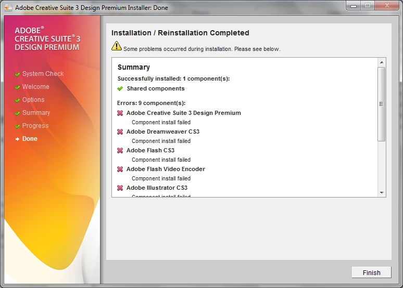The height and width of the screenshot is (288, 403).
Task: Select the System Check step label
Action: coord(43,74)
